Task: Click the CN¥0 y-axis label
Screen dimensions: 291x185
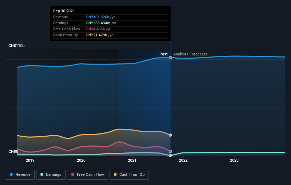Action: coord(13,151)
